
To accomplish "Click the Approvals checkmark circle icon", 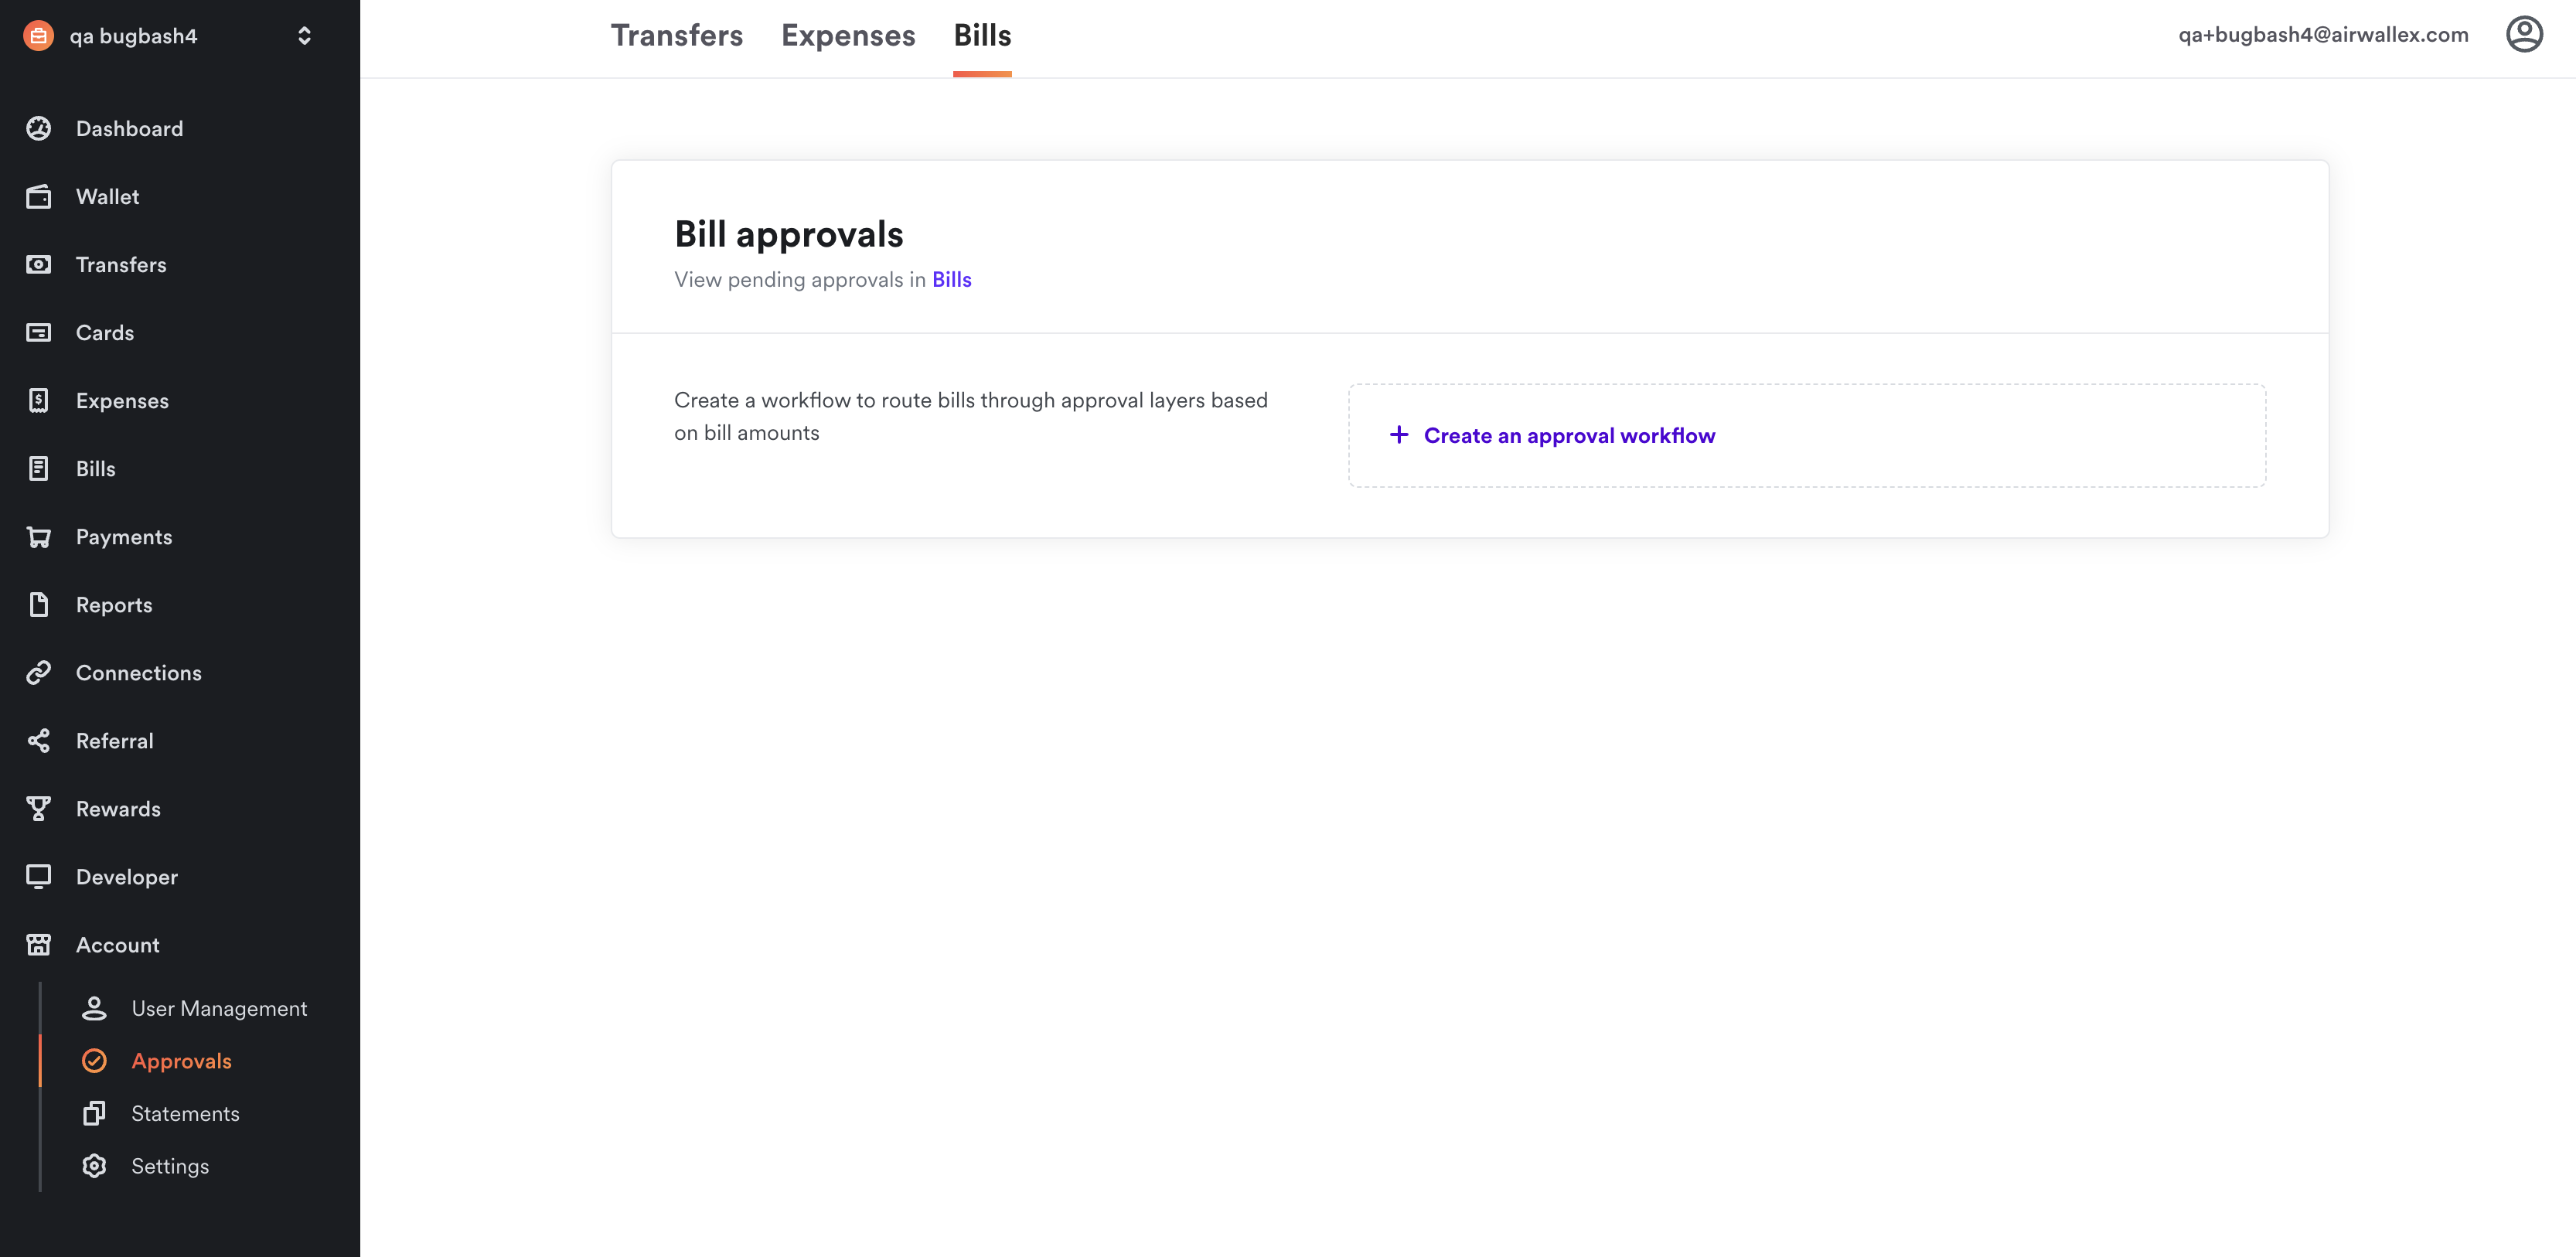I will pyautogui.click(x=94, y=1061).
